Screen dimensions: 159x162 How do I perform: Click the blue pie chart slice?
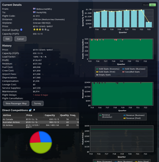pos(46,137)
